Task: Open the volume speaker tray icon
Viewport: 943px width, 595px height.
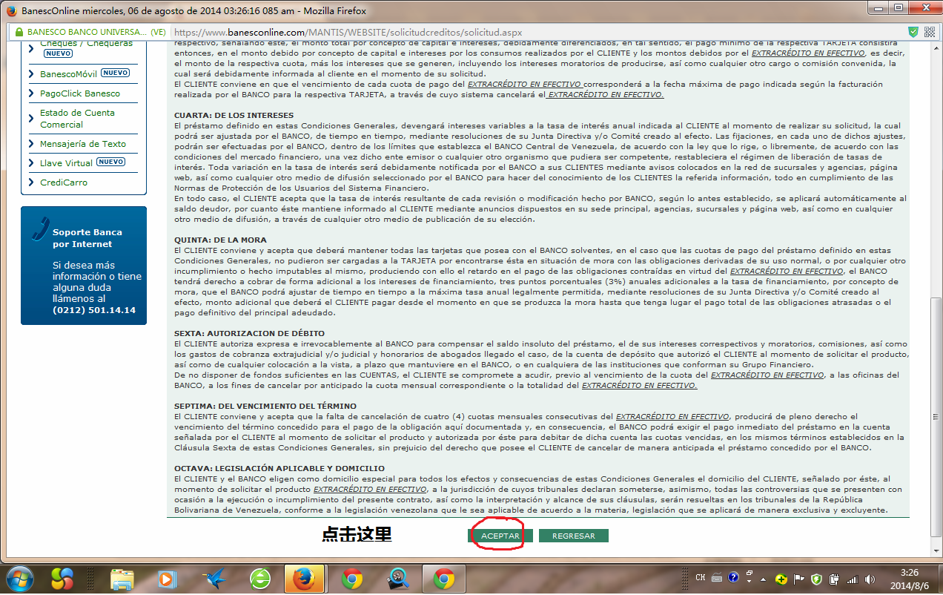Action: pyautogui.click(x=870, y=579)
